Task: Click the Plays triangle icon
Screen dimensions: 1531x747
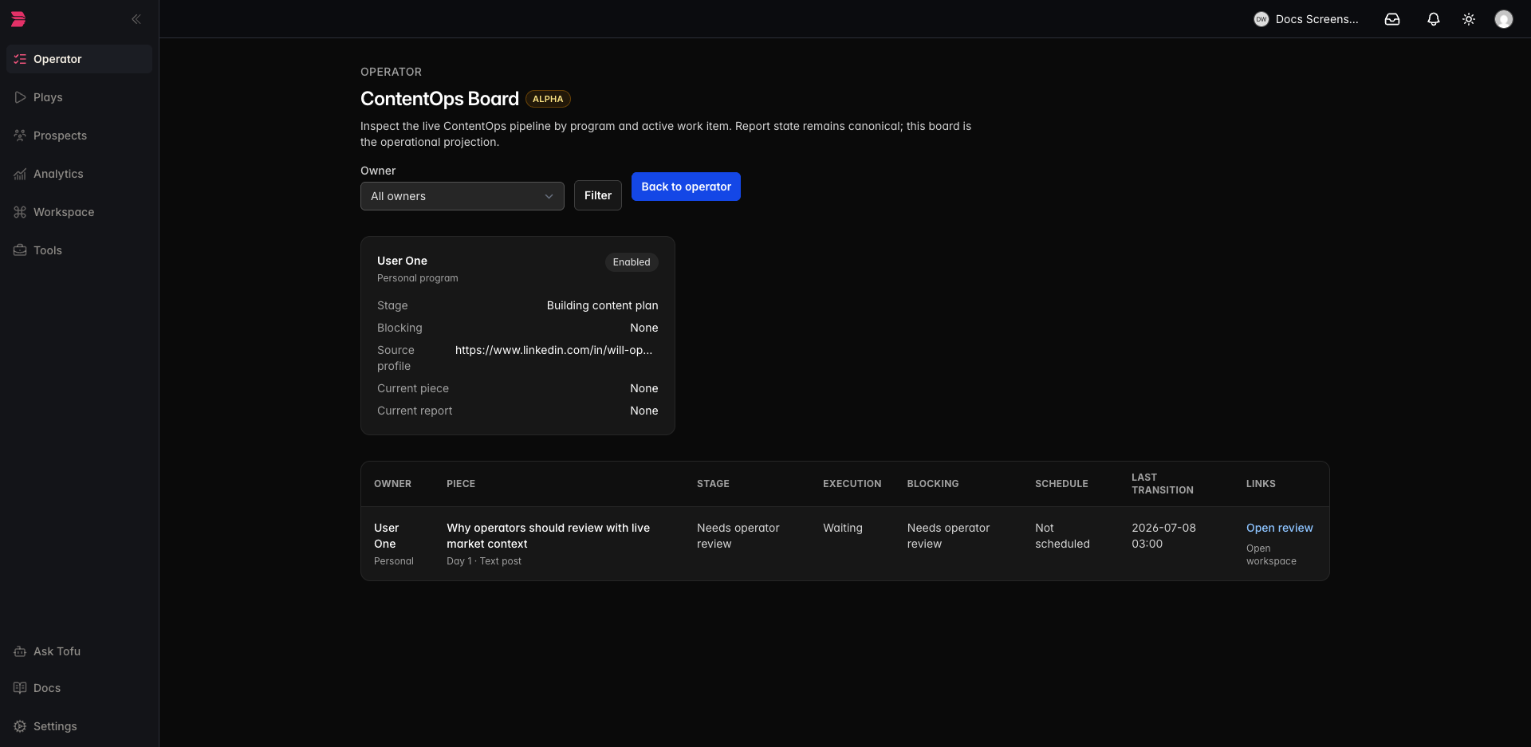Action: tap(20, 97)
